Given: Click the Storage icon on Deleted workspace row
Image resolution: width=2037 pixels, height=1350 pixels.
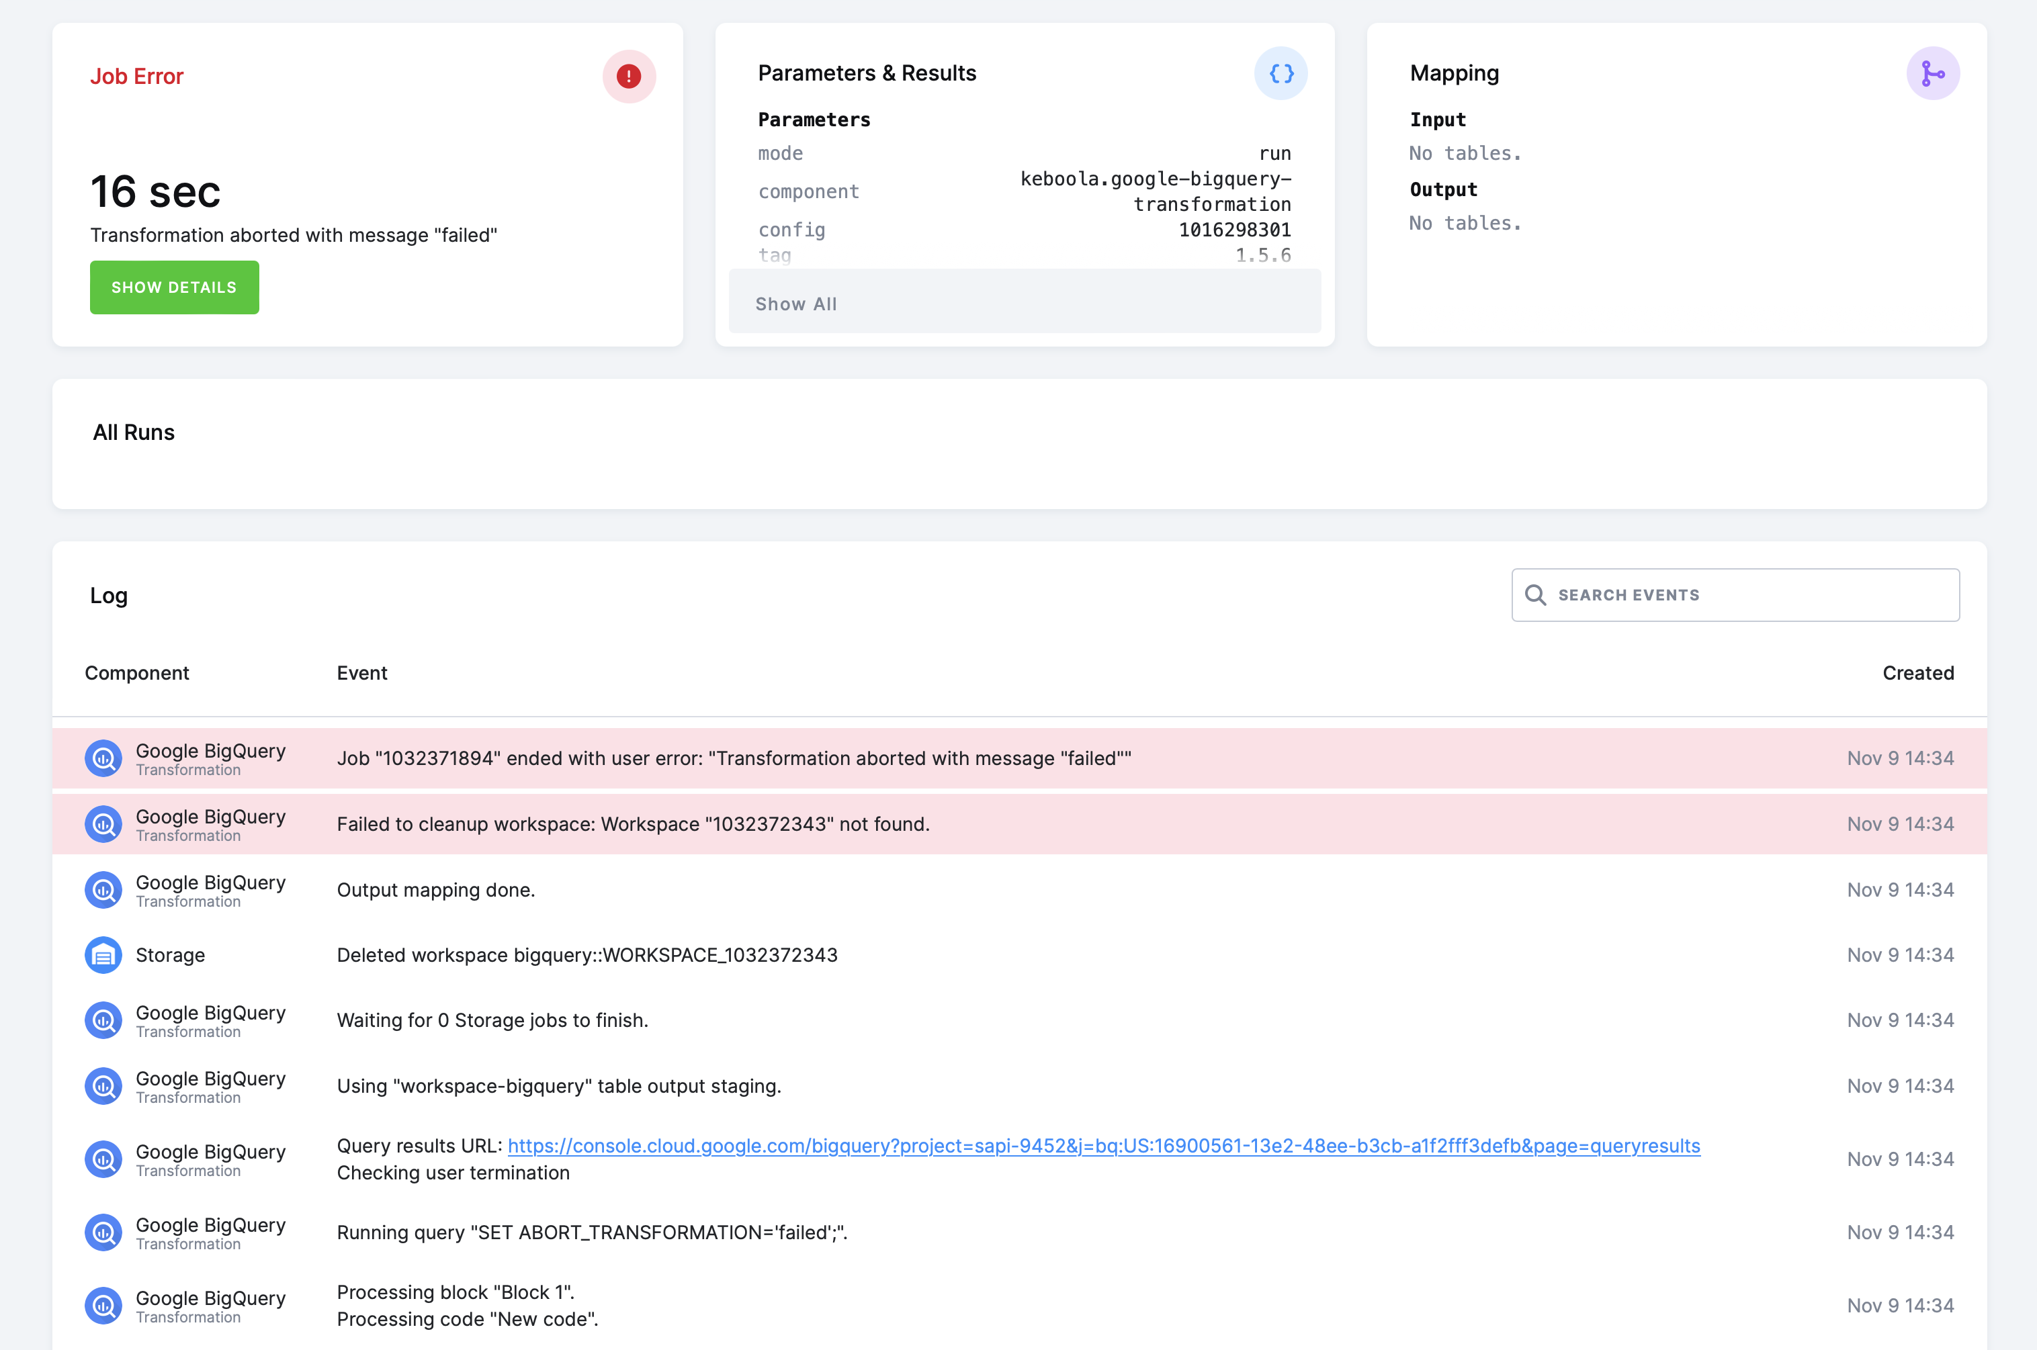Looking at the screenshot, I should point(103,955).
